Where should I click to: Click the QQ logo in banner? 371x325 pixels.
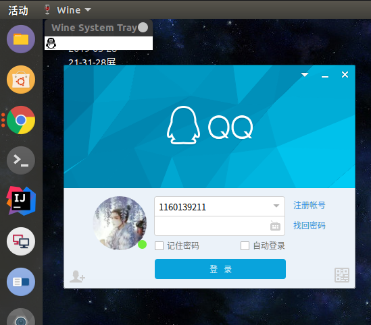[x=210, y=125]
